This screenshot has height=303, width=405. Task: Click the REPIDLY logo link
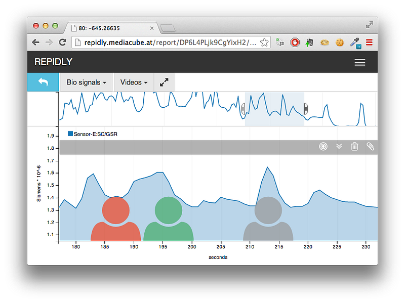(54, 62)
